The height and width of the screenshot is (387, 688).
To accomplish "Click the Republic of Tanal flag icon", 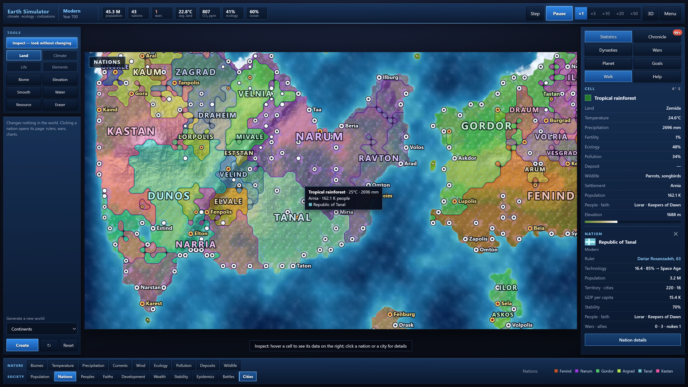I will (590, 242).
